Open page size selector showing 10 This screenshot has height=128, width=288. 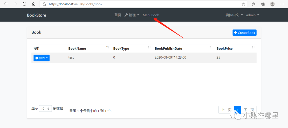[45, 109]
